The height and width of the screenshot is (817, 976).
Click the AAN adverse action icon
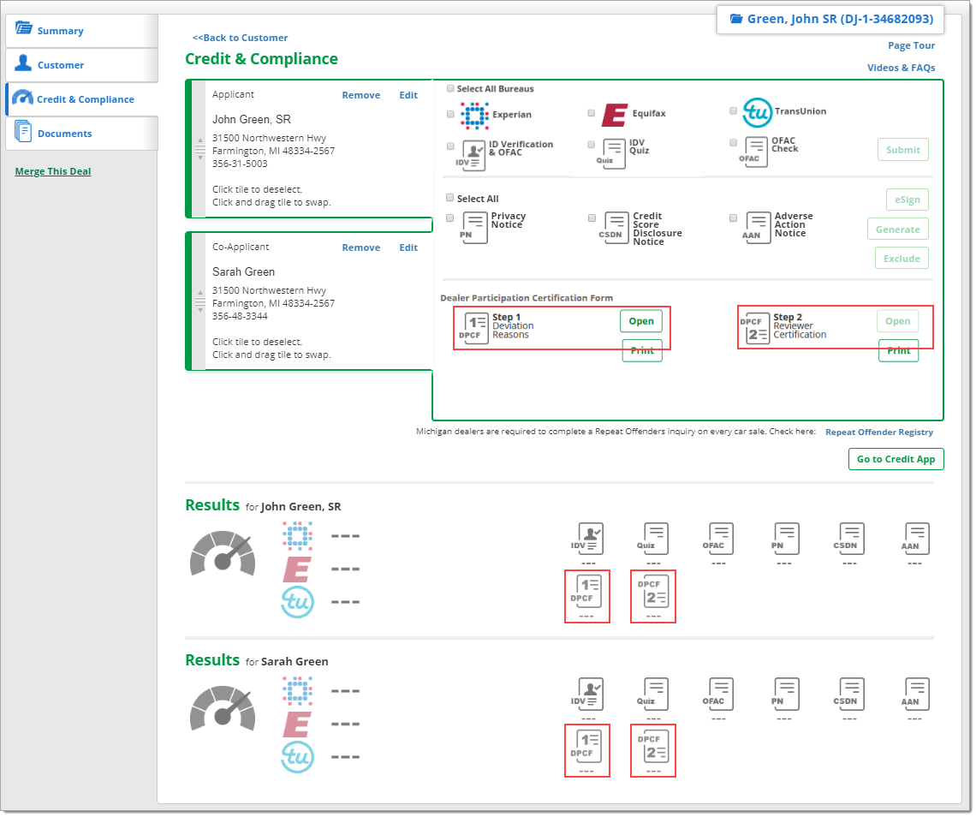[x=756, y=228]
